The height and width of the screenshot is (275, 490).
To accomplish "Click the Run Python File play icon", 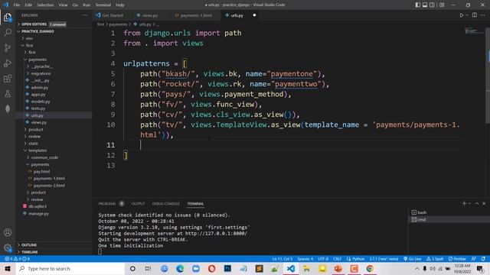I will pyautogui.click(x=461, y=15).
